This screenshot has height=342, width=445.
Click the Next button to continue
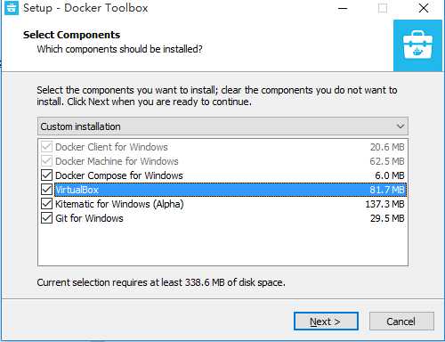326,322
